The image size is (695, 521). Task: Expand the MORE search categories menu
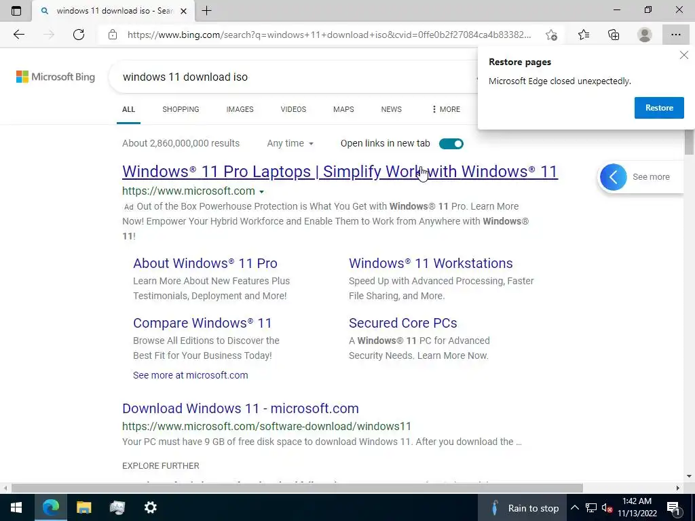click(x=446, y=109)
